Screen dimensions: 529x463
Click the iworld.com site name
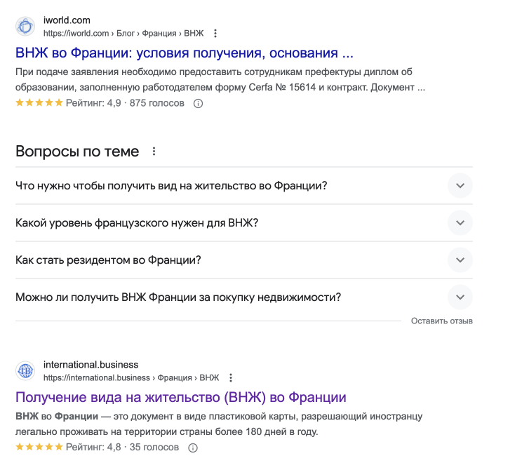tap(67, 20)
